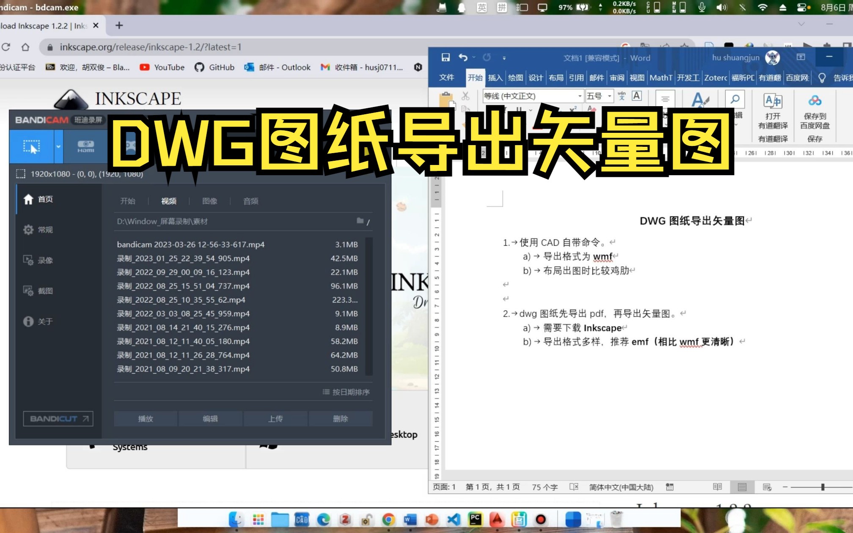Click the 打开有道翻译 translate icon

coord(773,101)
